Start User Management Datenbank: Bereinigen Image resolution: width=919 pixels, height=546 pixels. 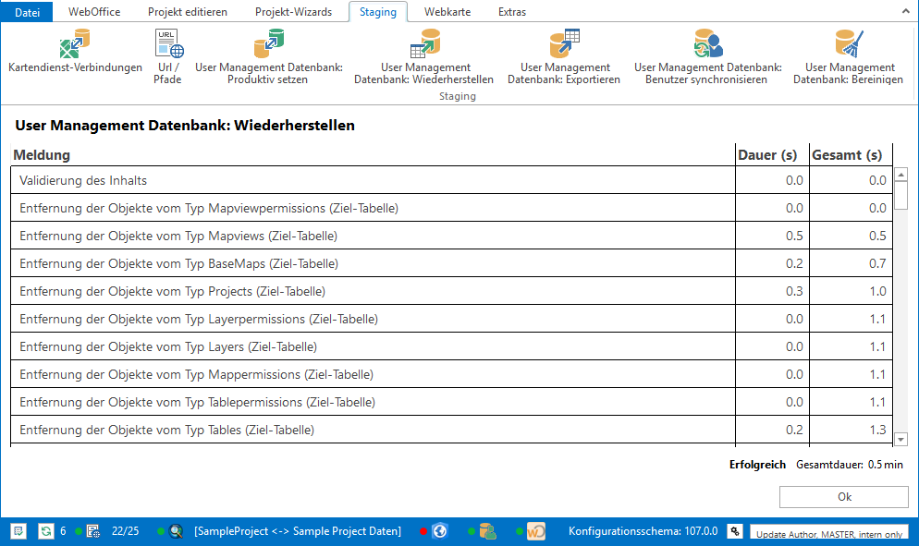pos(850,55)
